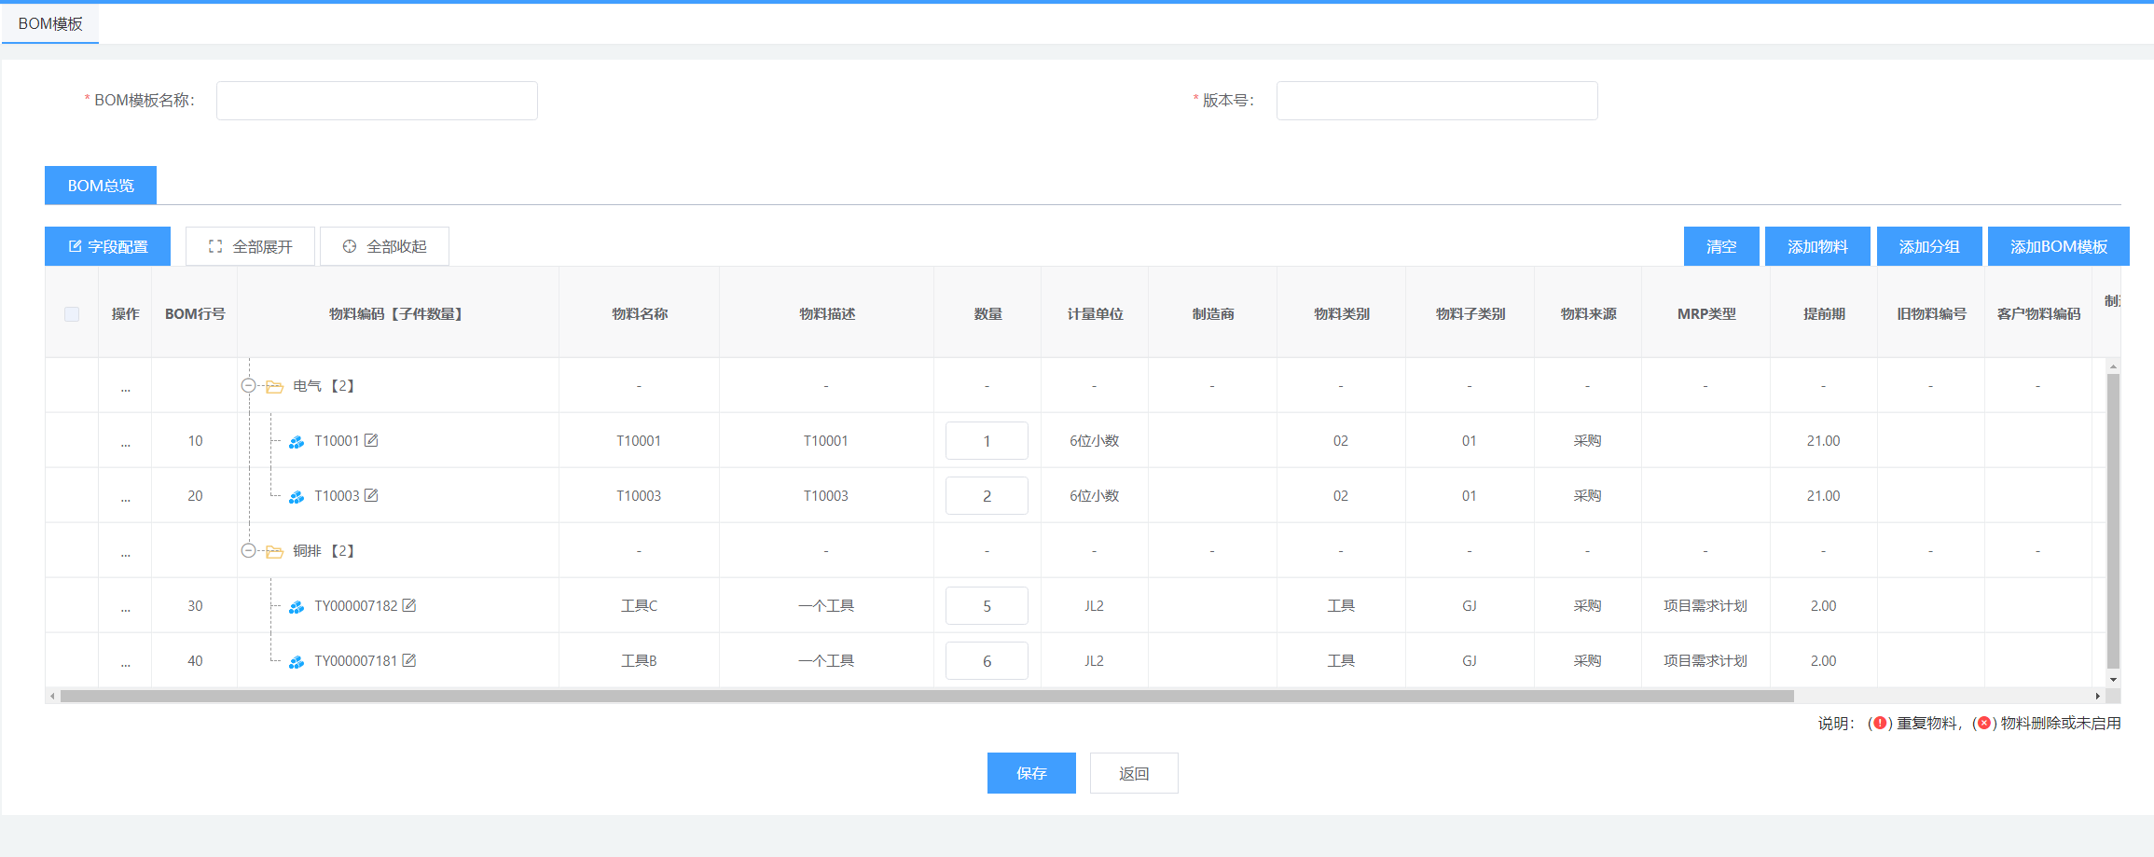
Task: Click 全部展开 to expand all rows
Action: tap(250, 246)
